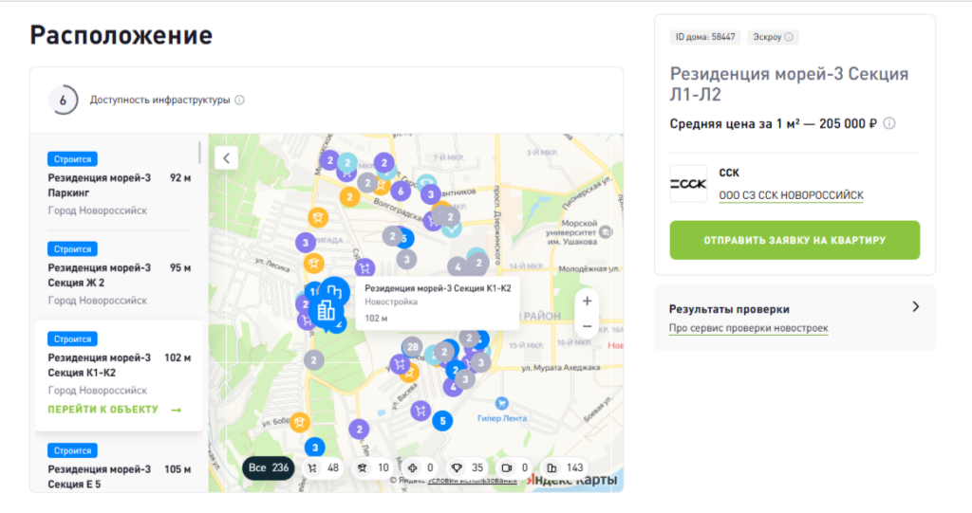This screenshot has width=972, height=513.
Task: Click the Гипер Лента shopping icon on the map
Action: [x=501, y=404]
